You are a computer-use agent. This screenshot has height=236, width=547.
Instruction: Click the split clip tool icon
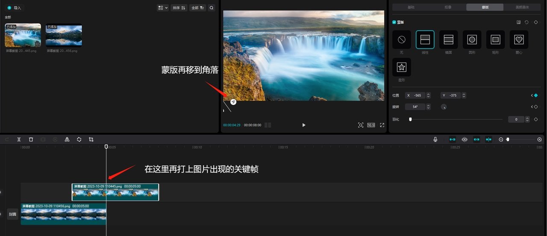19,139
